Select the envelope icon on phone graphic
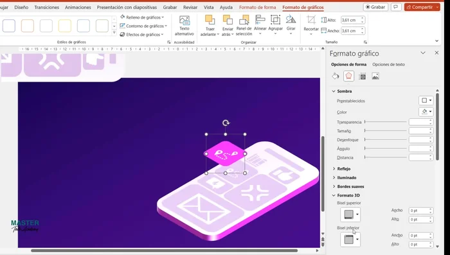The image size is (450, 255). [x=204, y=209]
